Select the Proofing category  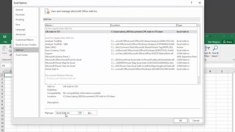20,19
